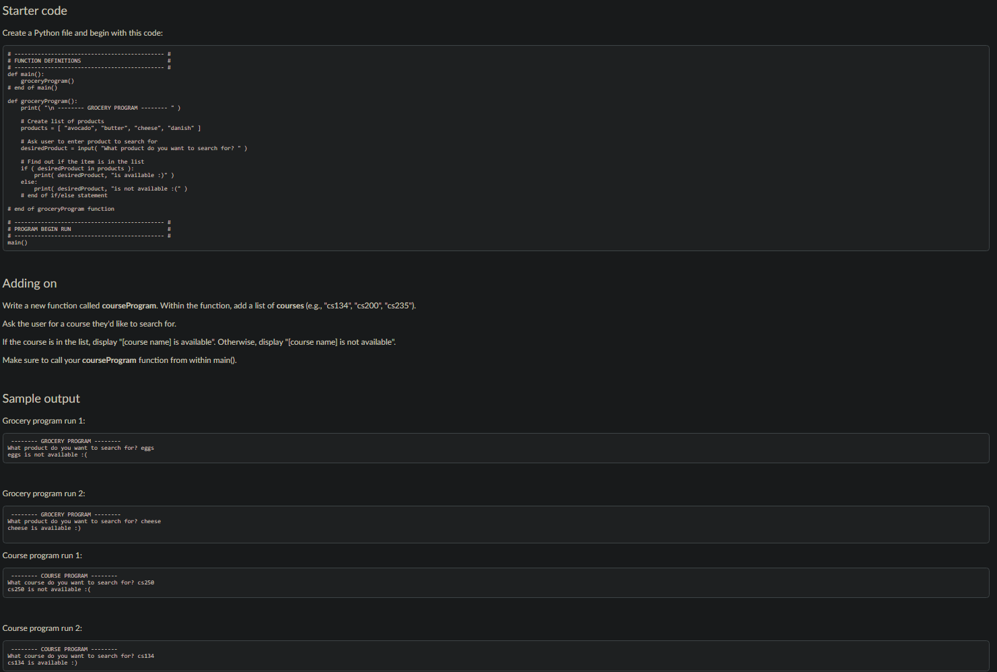
Task: Click '# Ask user to enter product to search for'
Action: pos(89,141)
